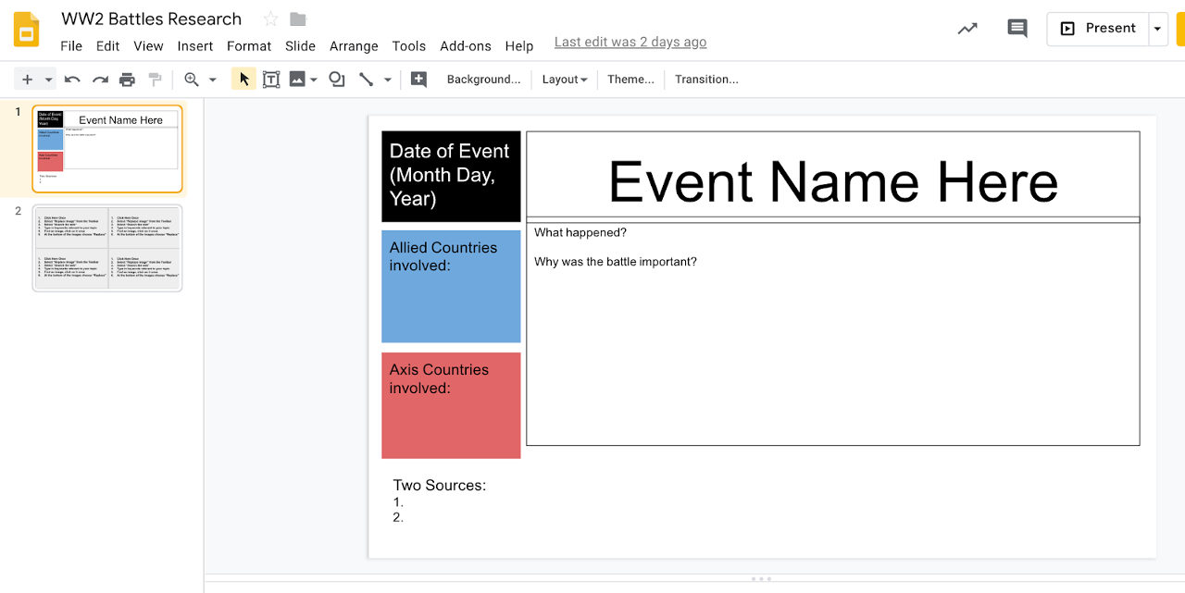Choose the Select cursor tool

coord(243,80)
